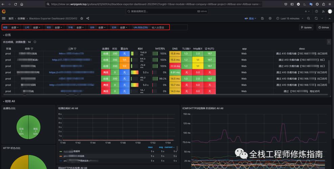Go to 仪表板 breadcrumb

[21, 19]
